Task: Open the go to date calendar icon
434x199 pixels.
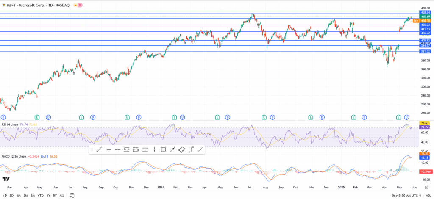Action: (x=72, y=195)
